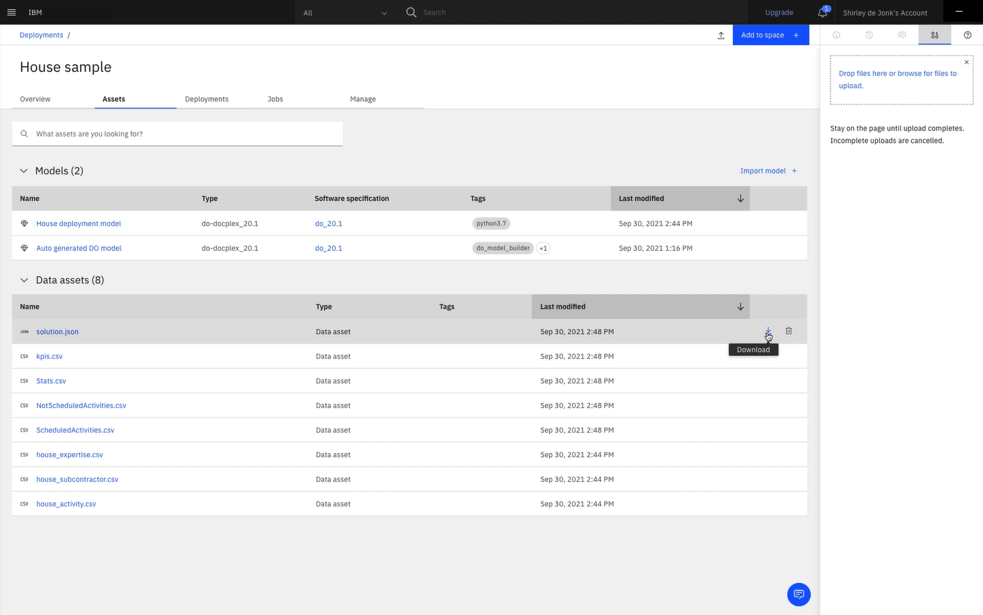Open the hamburger navigation menu
983x615 pixels.
click(11, 12)
